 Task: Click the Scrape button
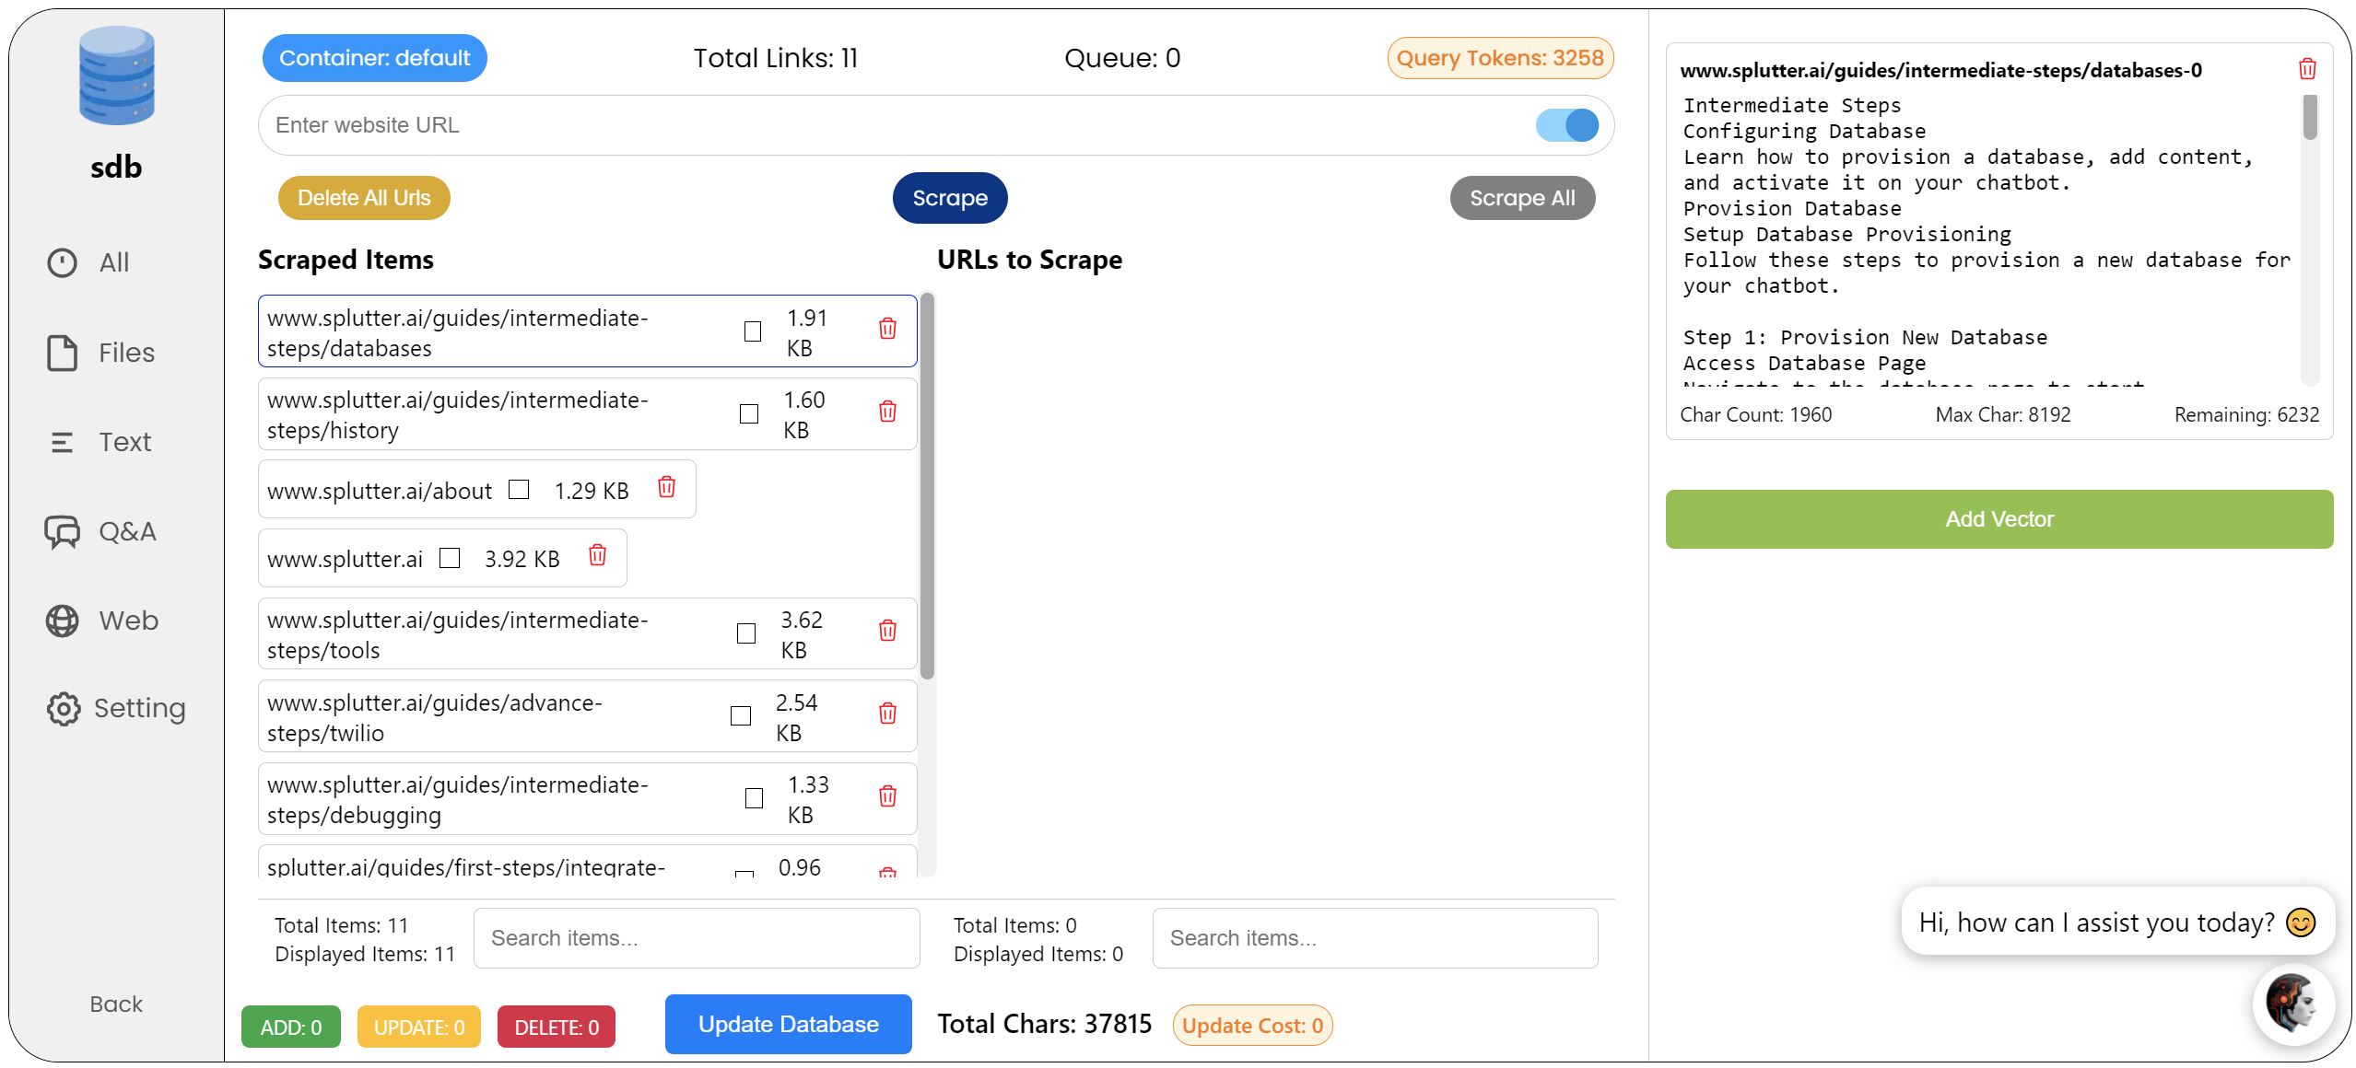click(950, 198)
